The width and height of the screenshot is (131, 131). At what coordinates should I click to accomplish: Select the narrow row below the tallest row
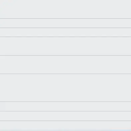(65, 106)
